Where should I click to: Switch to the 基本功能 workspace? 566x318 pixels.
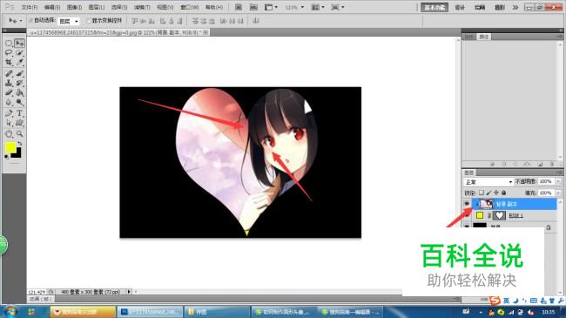[435, 7]
